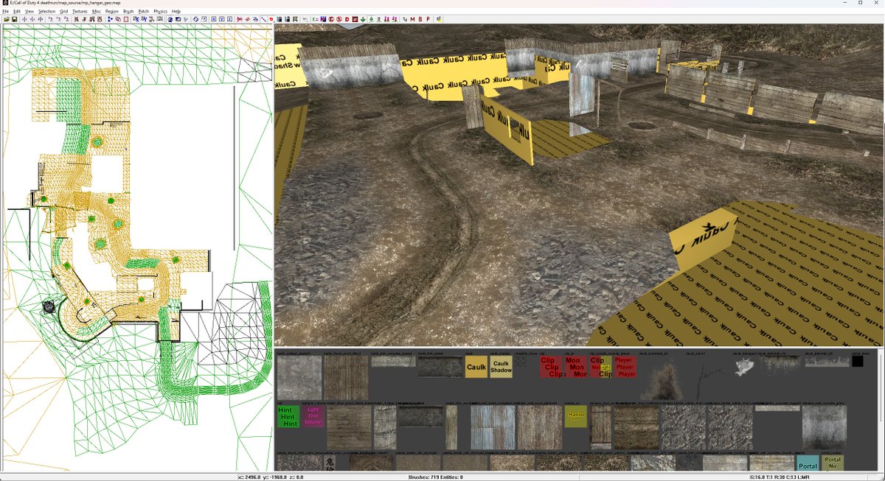Viewport: 885px width, 481px height.
Task: Select the Portal No texture
Action: 833,463
